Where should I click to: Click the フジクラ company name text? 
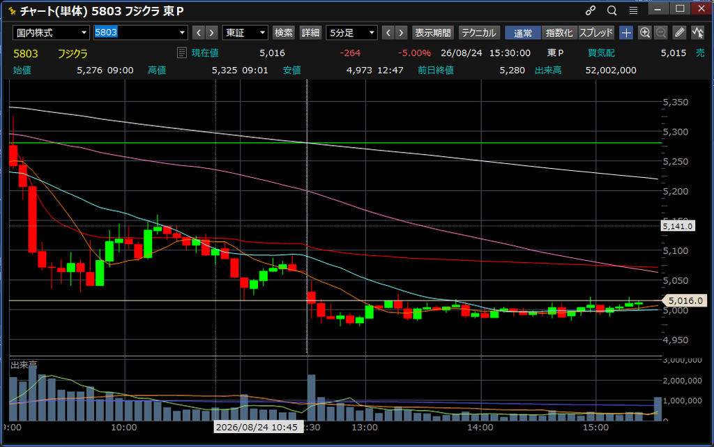pyautogui.click(x=73, y=54)
